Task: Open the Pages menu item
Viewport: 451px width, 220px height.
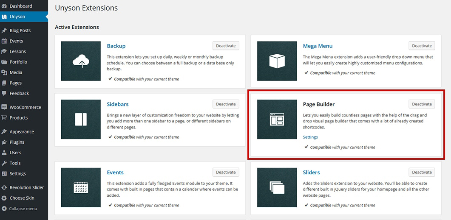Action: pyautogui.click(x=24, y=83)
